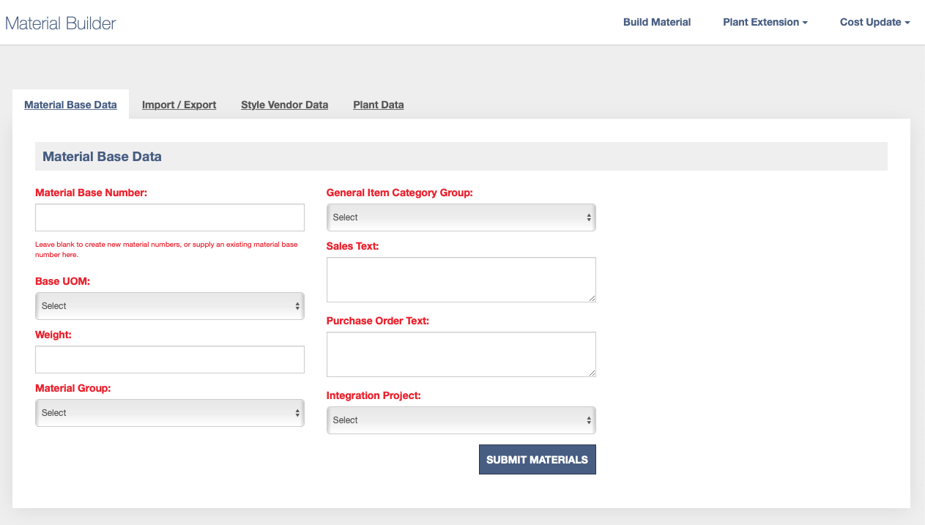Click into the Weight input field
The image size is (925, 525).
(x=170, y=360)
